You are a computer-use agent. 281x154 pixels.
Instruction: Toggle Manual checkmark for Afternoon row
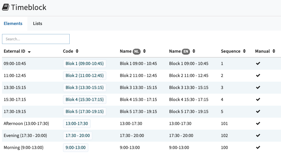(x=258, y=124)
